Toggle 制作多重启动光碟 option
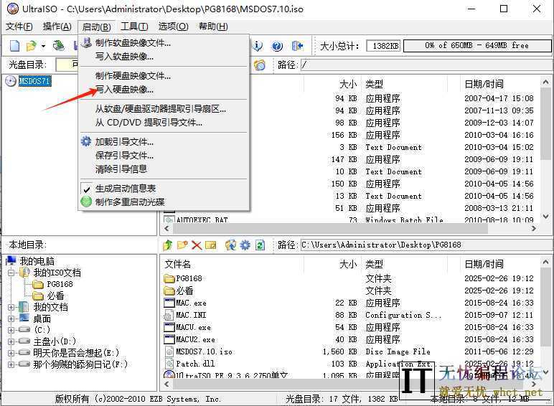554x406 pixels. (x=129, y=202)
